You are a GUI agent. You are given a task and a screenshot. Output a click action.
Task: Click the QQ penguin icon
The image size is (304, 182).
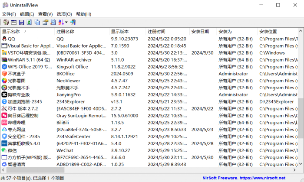click(4, 39)
